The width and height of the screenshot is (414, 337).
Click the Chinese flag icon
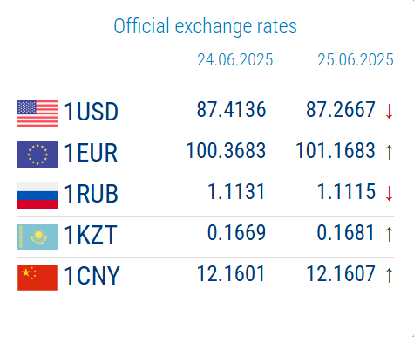(37, 278)
